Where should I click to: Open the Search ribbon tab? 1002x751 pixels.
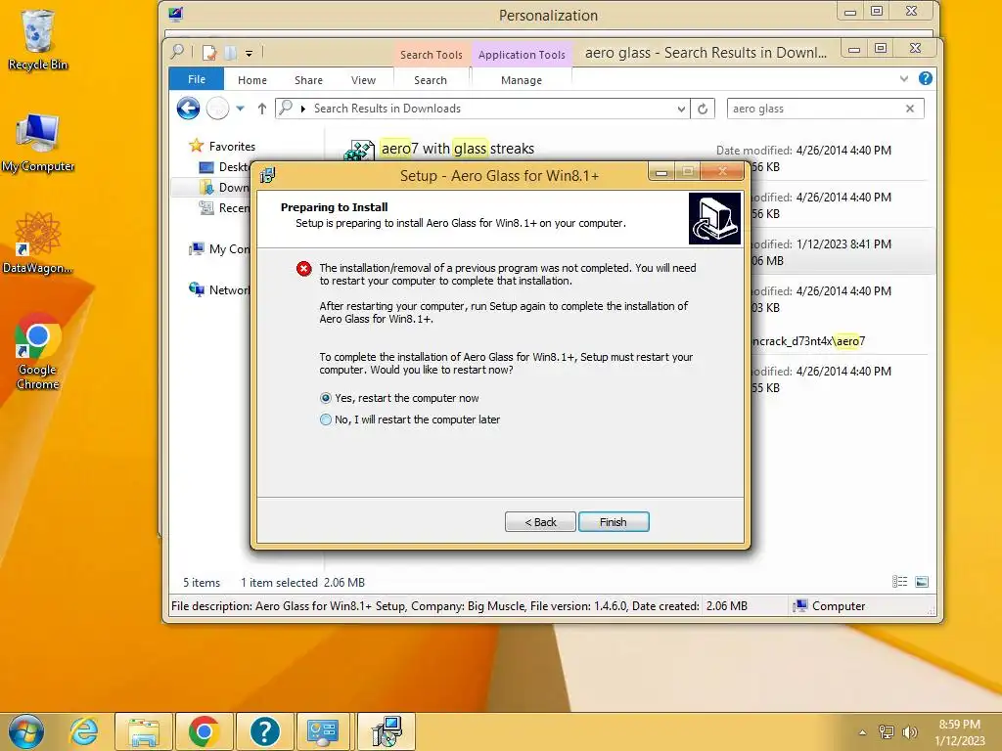point(431,80)
